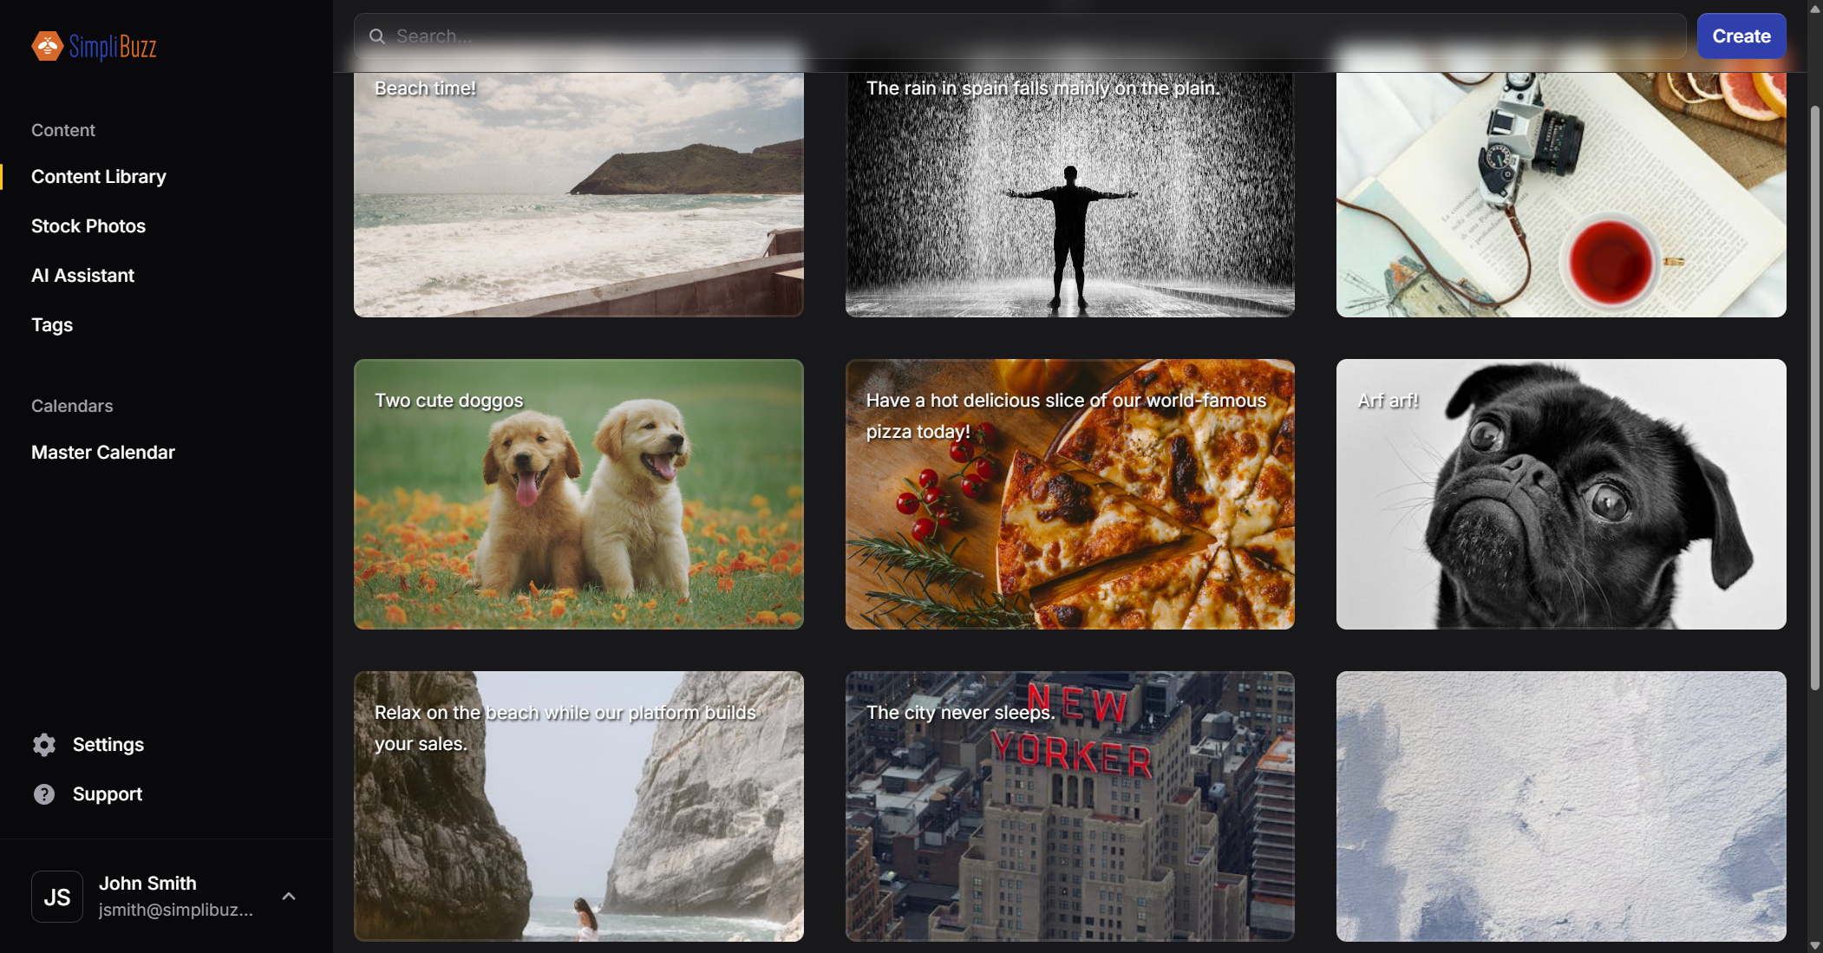1823x953 pixels.
Task: Open Tags page
Action: (x=52, y=325)
